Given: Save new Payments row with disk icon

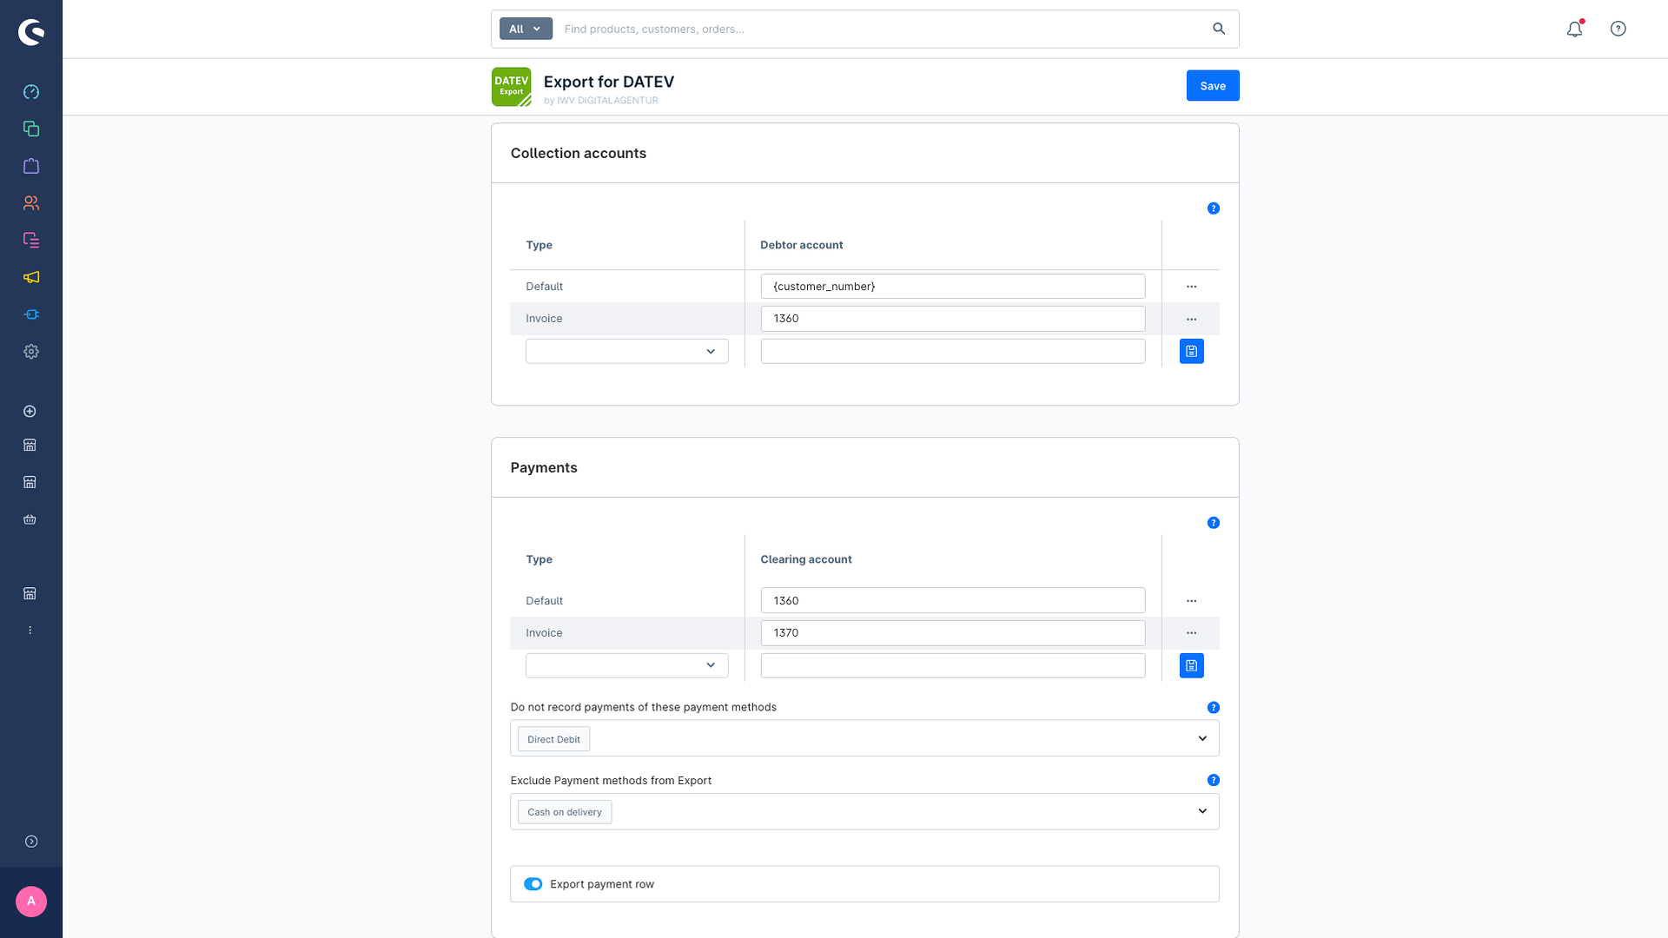Looking at the screenshot, I should 1191,666.
